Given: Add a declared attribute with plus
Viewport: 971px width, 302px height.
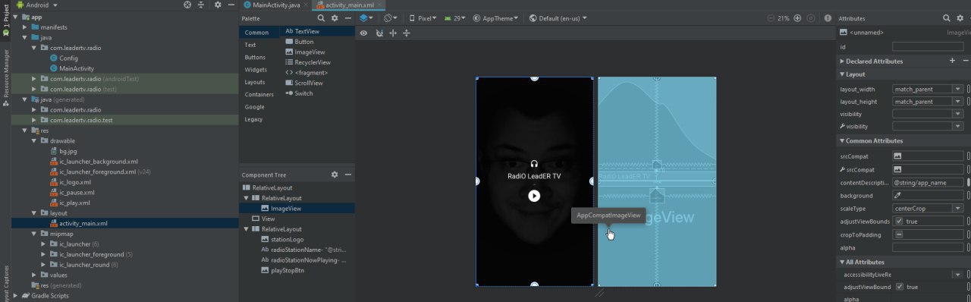Looking at the screenshot, I should [952, 61].
